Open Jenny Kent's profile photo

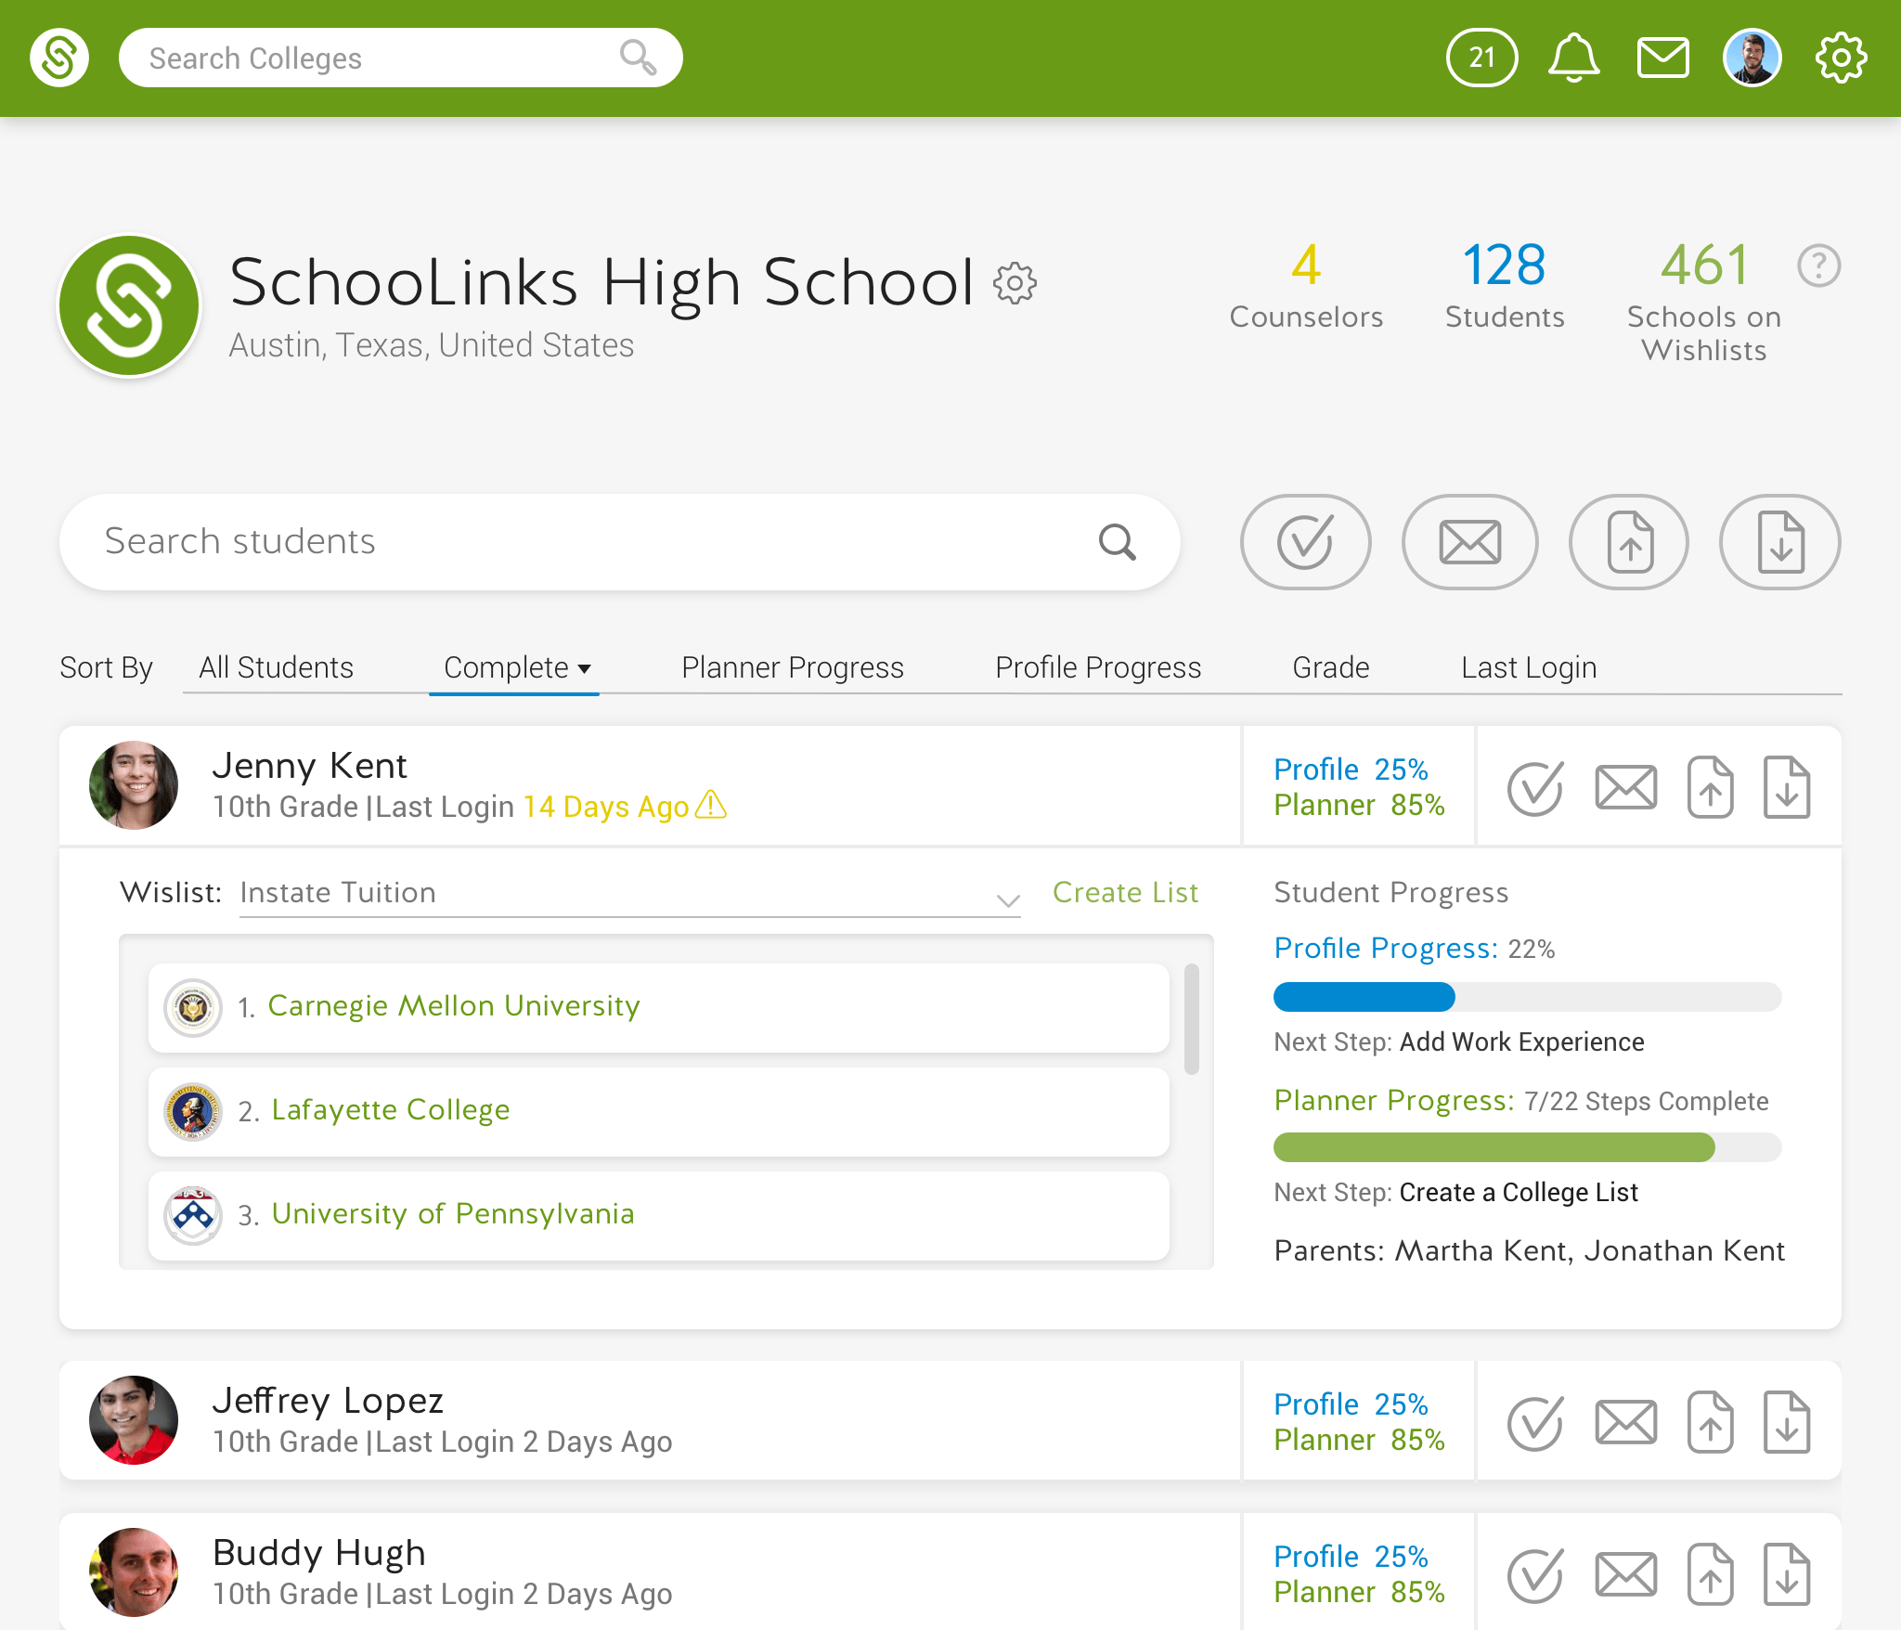coord(134,785)
